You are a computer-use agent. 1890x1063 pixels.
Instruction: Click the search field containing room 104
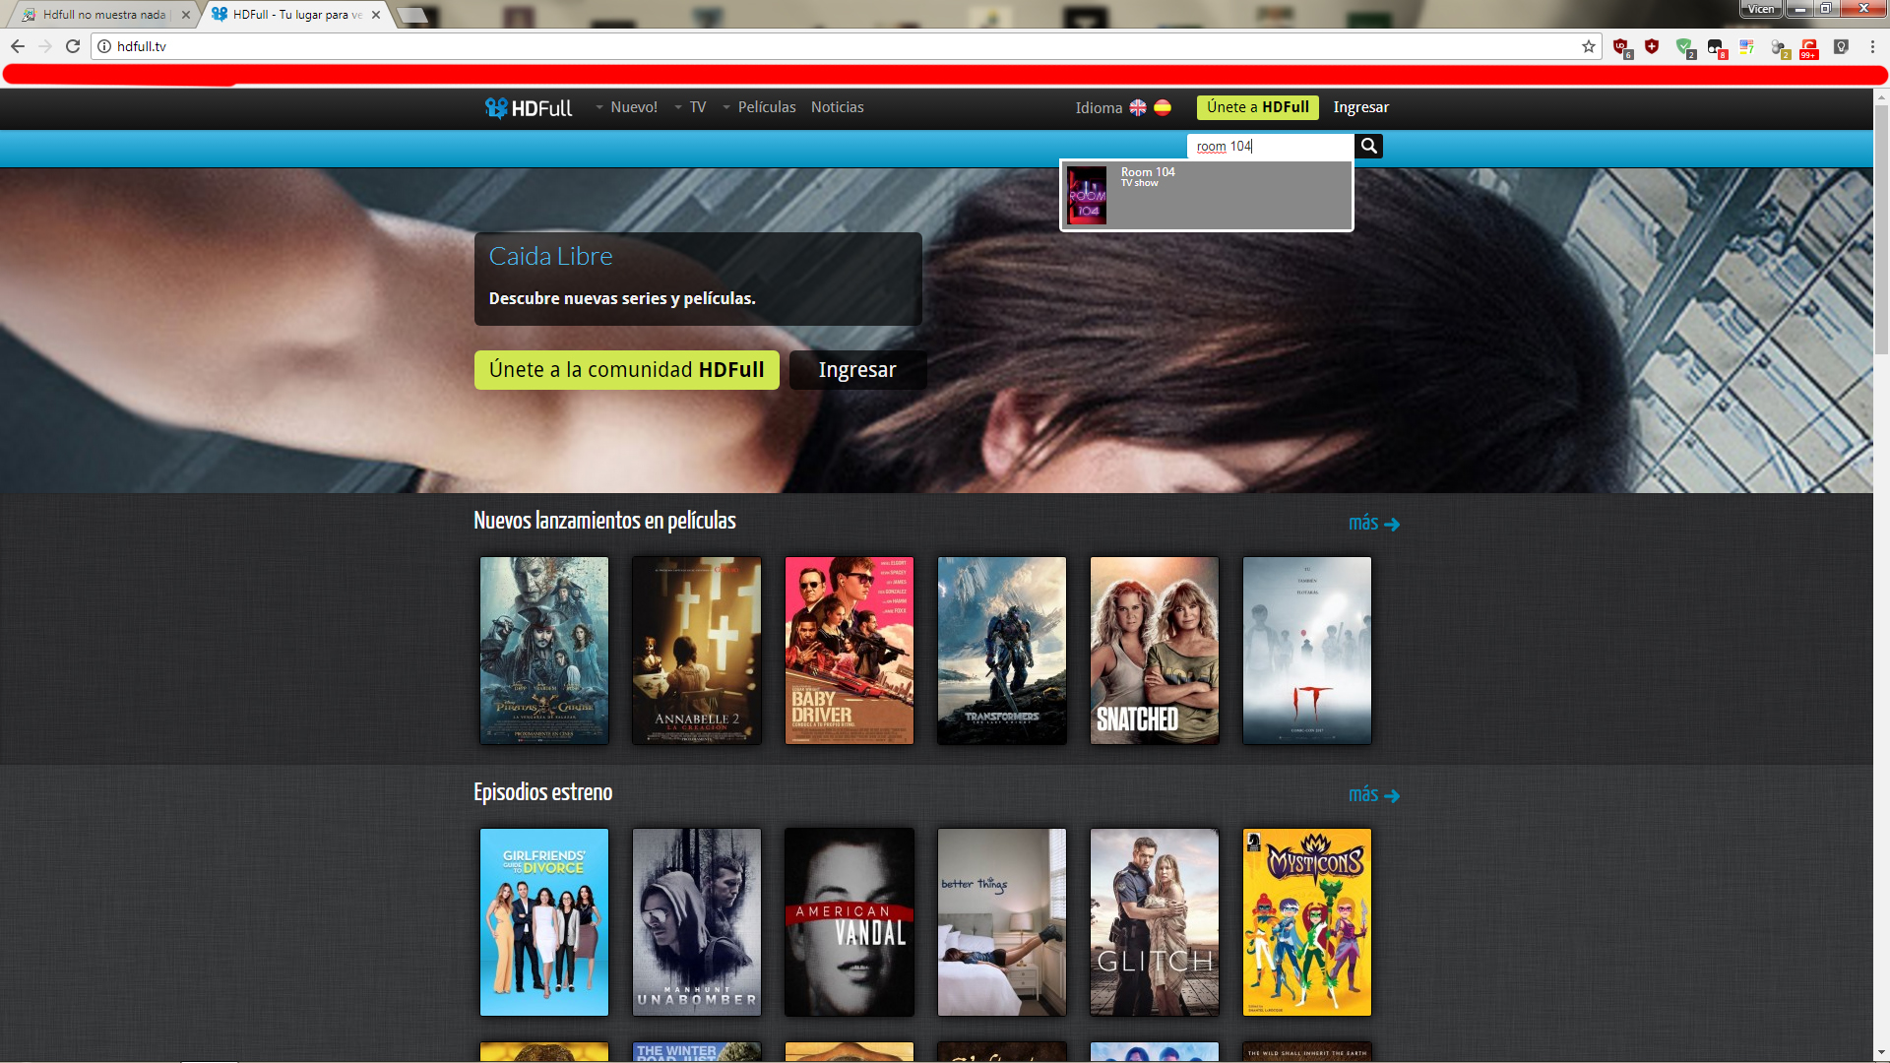pos(1271,146)
